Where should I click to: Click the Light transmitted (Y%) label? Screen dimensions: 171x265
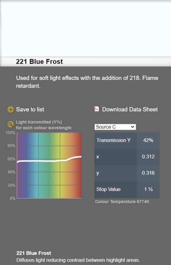coord(39,122)
